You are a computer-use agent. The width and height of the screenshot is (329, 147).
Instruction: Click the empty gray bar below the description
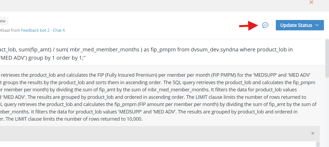[x=160, y=133]
